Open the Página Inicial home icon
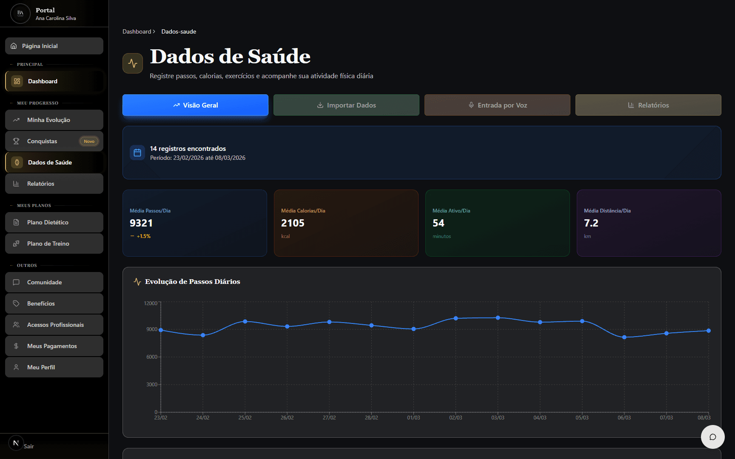 (x=14, y=46)
